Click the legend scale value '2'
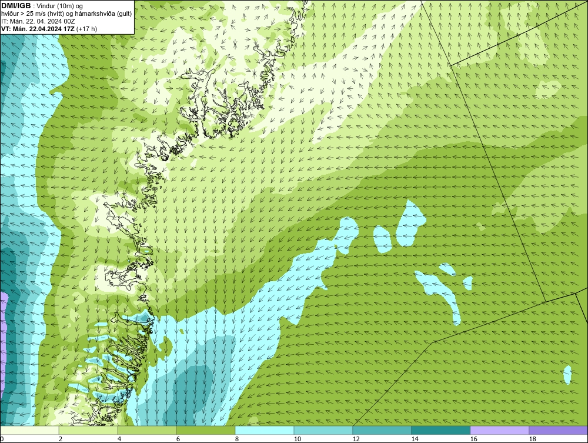The height and width of the screenshot is (443, 588). [61, 439]
